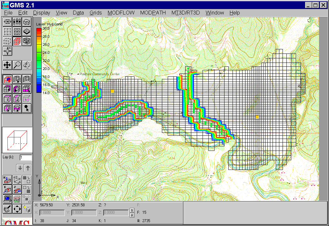Open the Help menu

click(234, 13)
